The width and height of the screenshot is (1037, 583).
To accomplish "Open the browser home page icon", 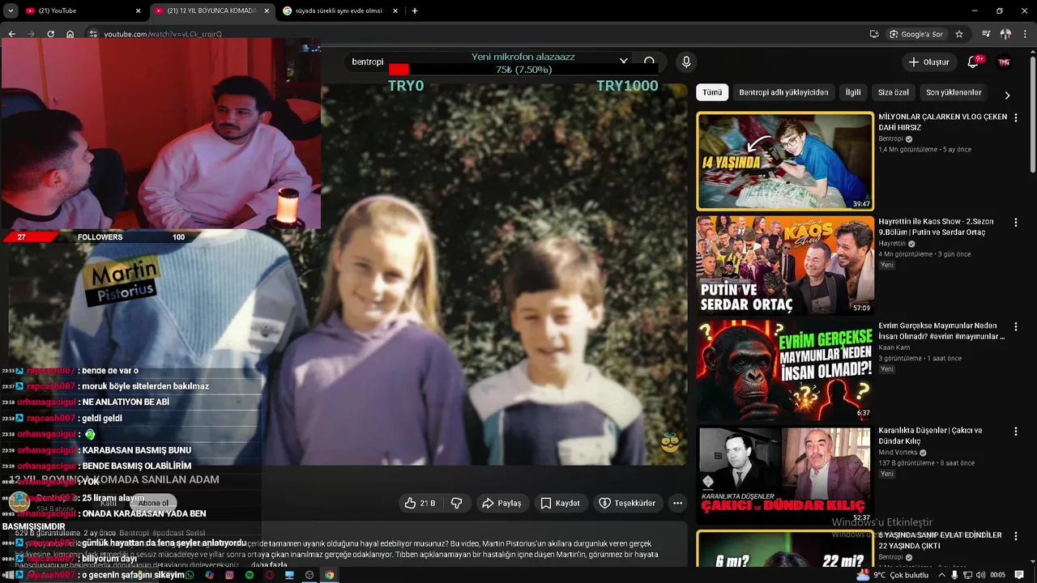I will click(x=70, y=34).
